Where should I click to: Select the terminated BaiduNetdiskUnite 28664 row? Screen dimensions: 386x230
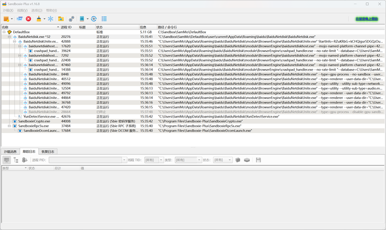[x=193, y=112]
